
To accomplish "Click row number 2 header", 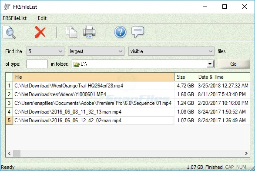I will tap(9, 94).
